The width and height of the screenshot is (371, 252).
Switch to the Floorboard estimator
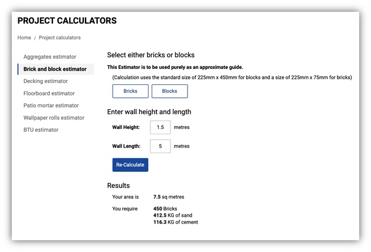point(49,94)
